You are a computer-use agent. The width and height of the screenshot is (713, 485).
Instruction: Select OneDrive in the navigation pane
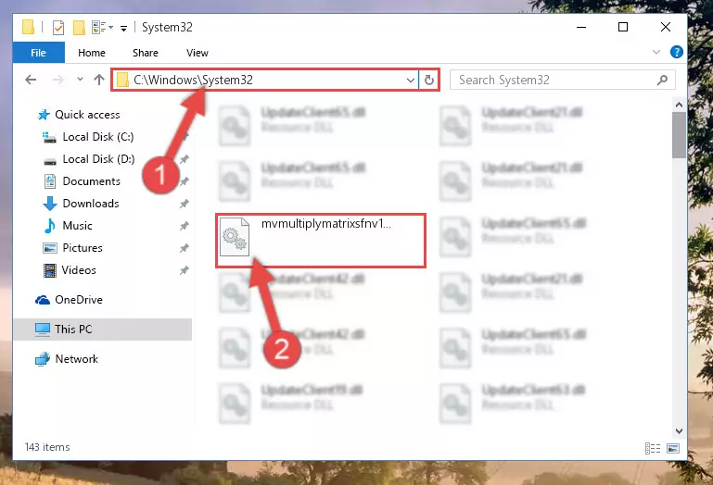pos(79,300)
